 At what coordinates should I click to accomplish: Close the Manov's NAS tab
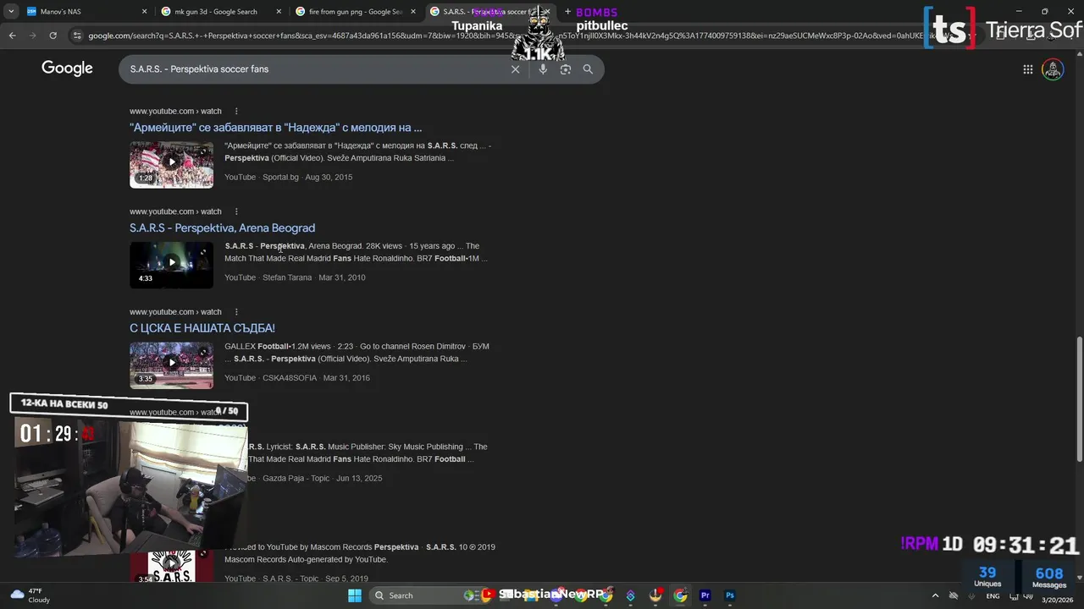pyautogui.click(x=144, y=12)
